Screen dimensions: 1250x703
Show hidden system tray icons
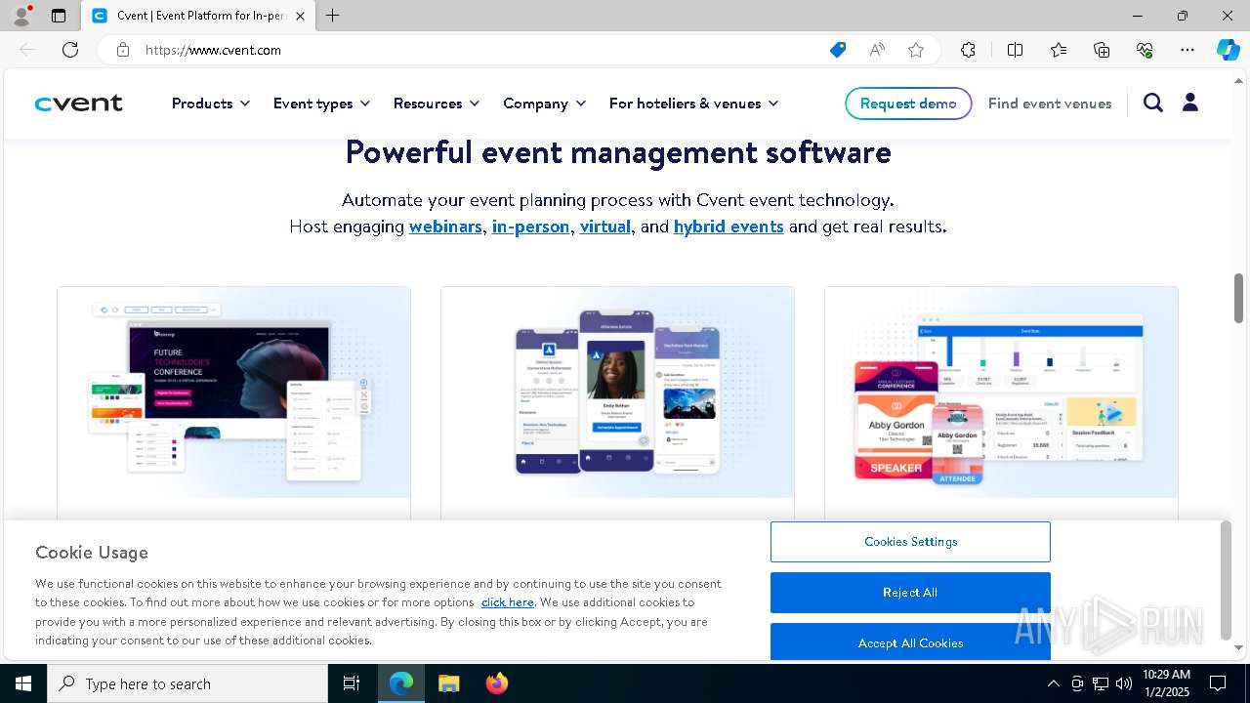point(1053,683)
